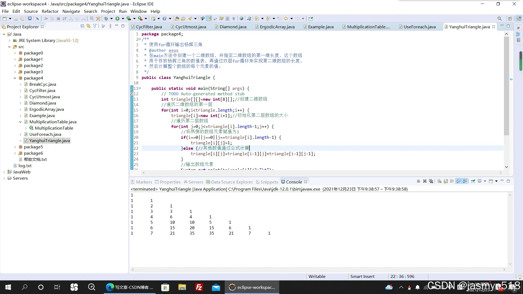Viewport: 523px width, 294px height.
Task: Collapse the main method fold marker
Action: (140, 88)
